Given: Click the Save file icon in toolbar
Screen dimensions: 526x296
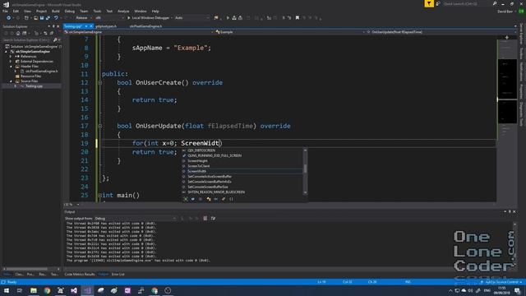Looking at the screenshot, I should [42, 18].
